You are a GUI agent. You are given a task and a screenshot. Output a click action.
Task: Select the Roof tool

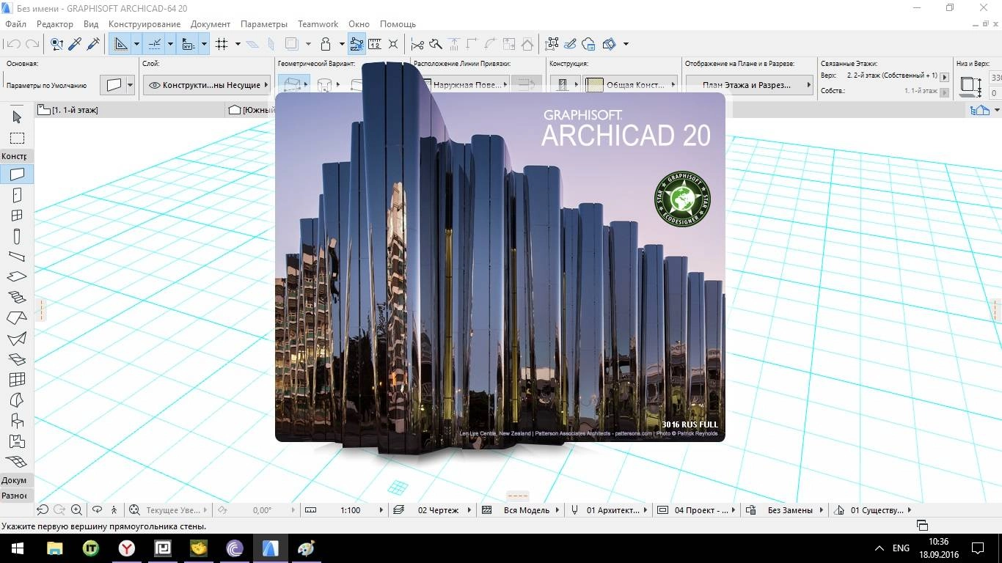pyautogui.click(x=17, y=318)
